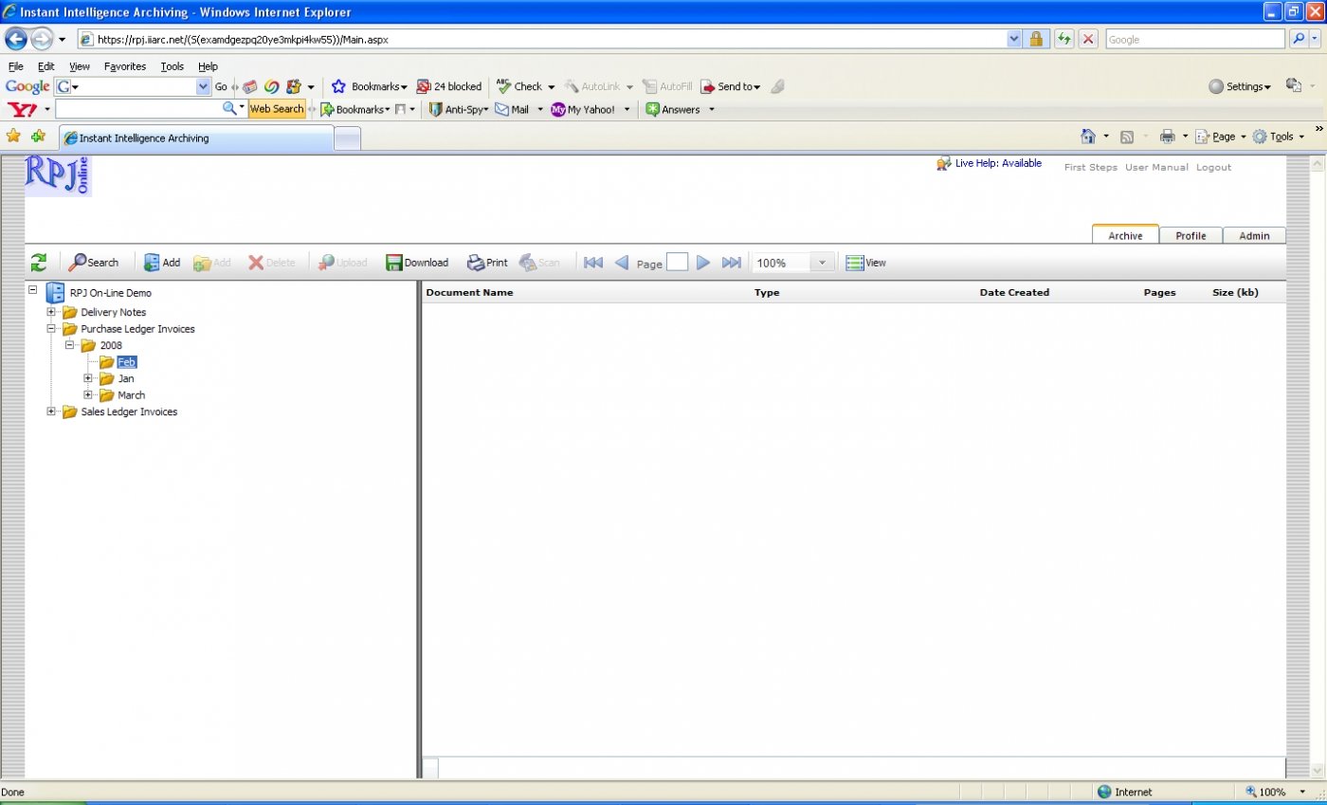Click the Logout link
Viewport: 1327px width, 805px height.
click(1213, 167)
